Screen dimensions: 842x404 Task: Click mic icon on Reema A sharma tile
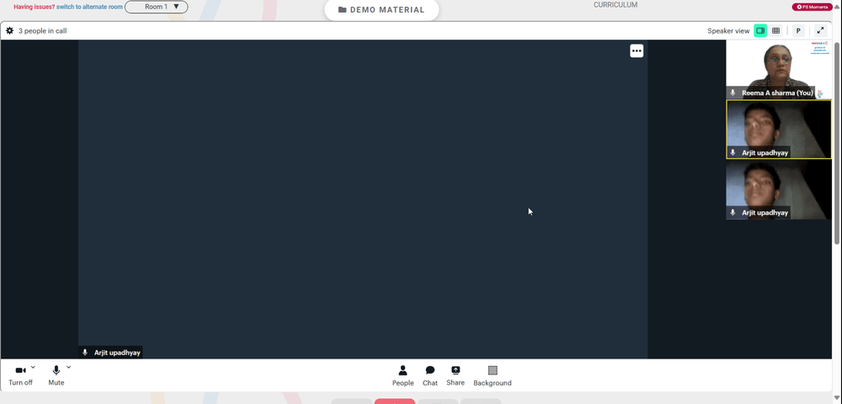pyautogui.click(x=733, y=93)
